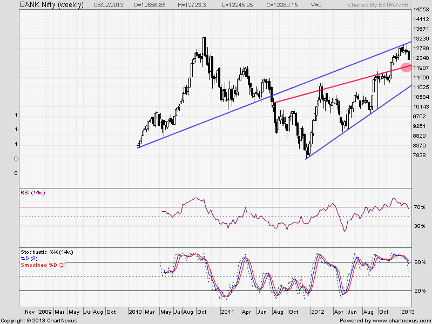Click the 7938 price axis label
The height and width of the screenshot is (324, 432).
point(420,156)
